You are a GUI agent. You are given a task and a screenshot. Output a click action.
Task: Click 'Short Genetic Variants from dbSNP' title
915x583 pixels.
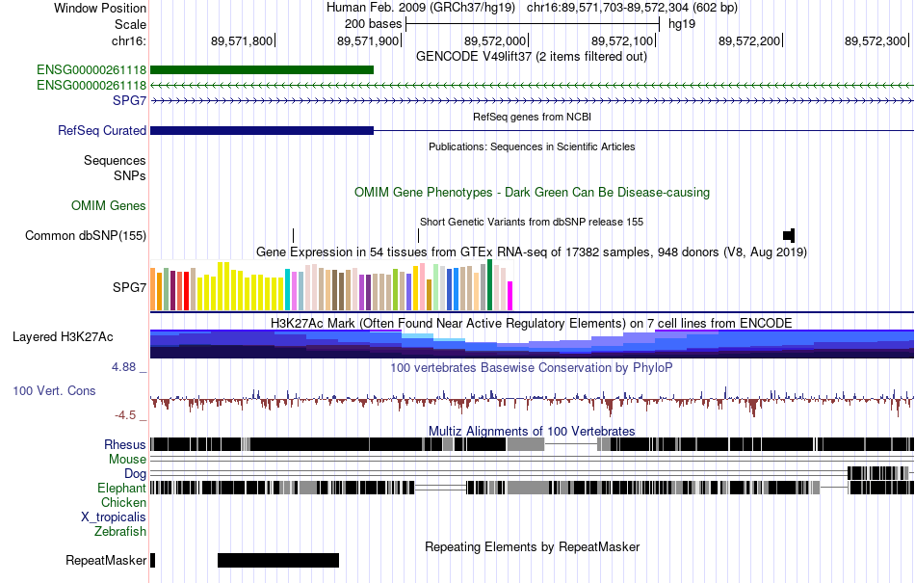click(532, 223)
